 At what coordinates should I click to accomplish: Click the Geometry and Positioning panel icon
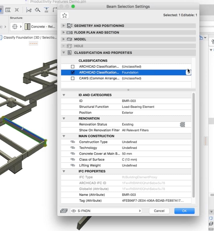(x=70, y=26)
